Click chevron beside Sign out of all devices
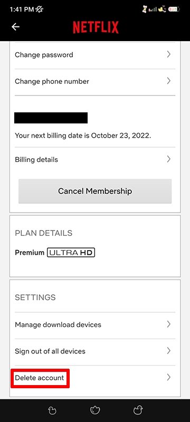The width and height of the screenshot is (190, 422). (169, 350)
